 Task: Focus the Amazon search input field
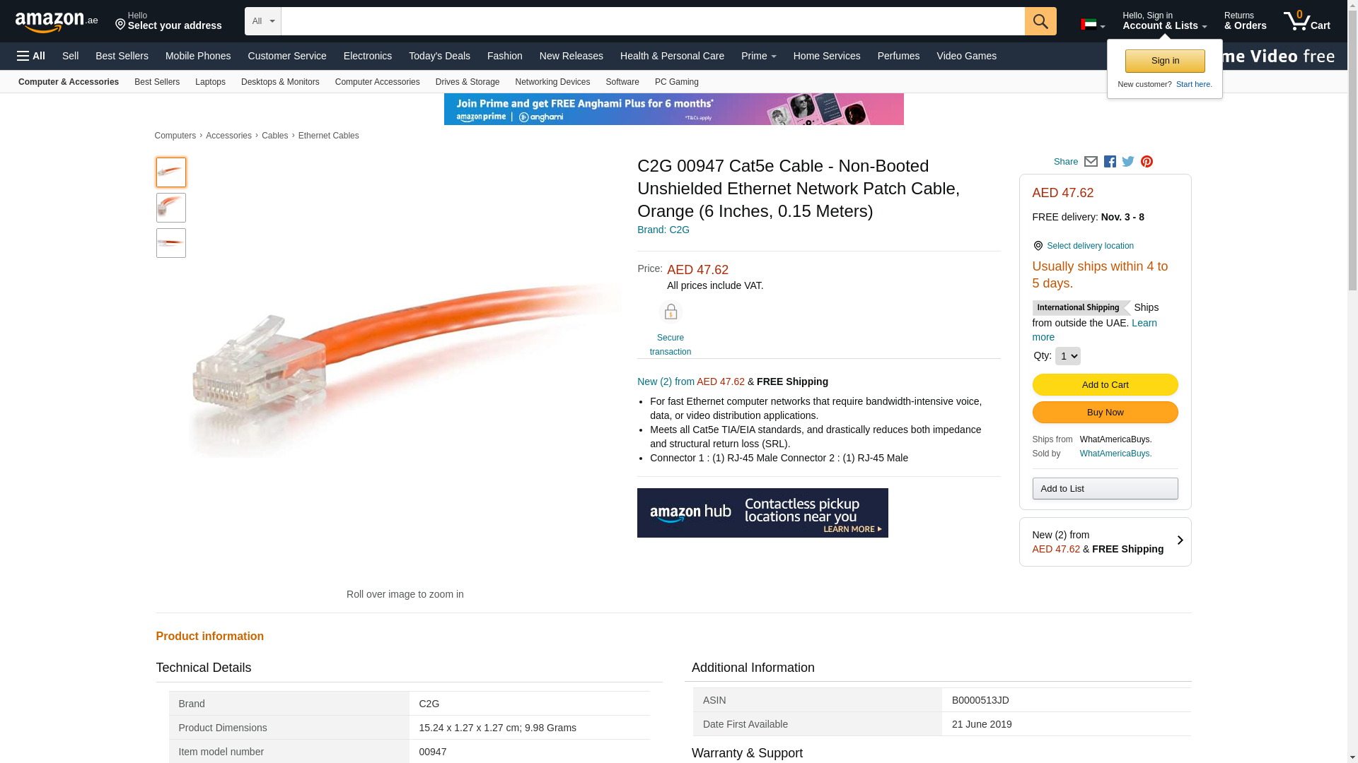tap(652, 21)
